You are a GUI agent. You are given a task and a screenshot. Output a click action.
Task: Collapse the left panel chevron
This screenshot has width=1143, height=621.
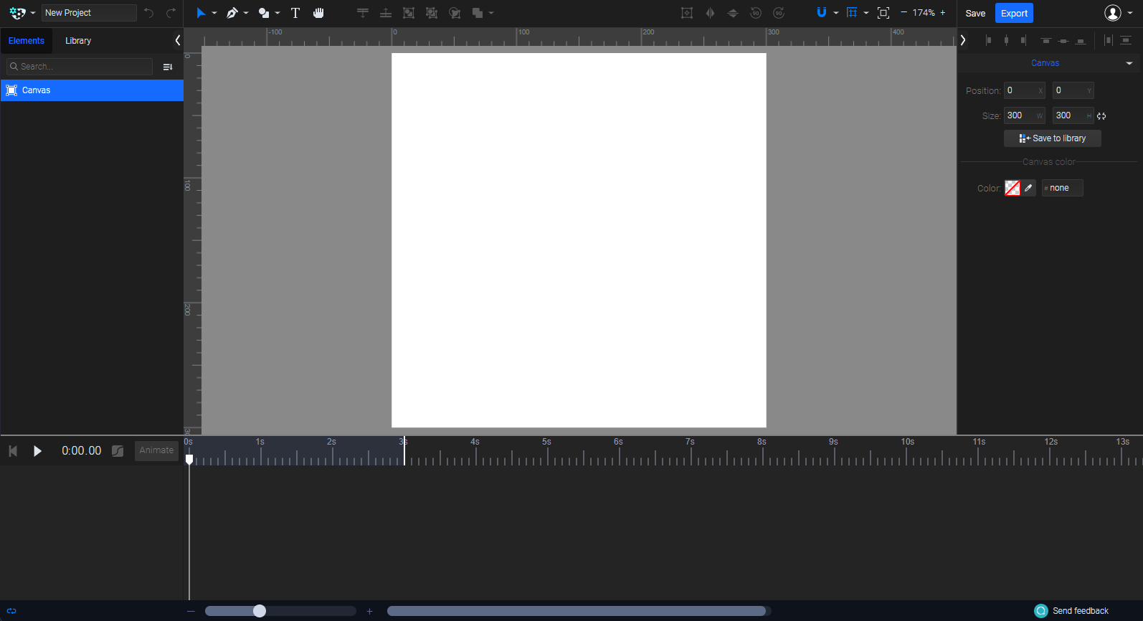click(x=178, y=41)
